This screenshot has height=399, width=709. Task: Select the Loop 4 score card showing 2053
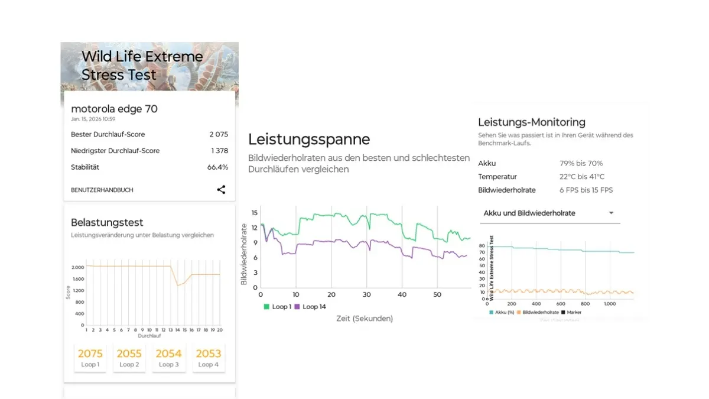pyautogui.click(x=209, y=357)
